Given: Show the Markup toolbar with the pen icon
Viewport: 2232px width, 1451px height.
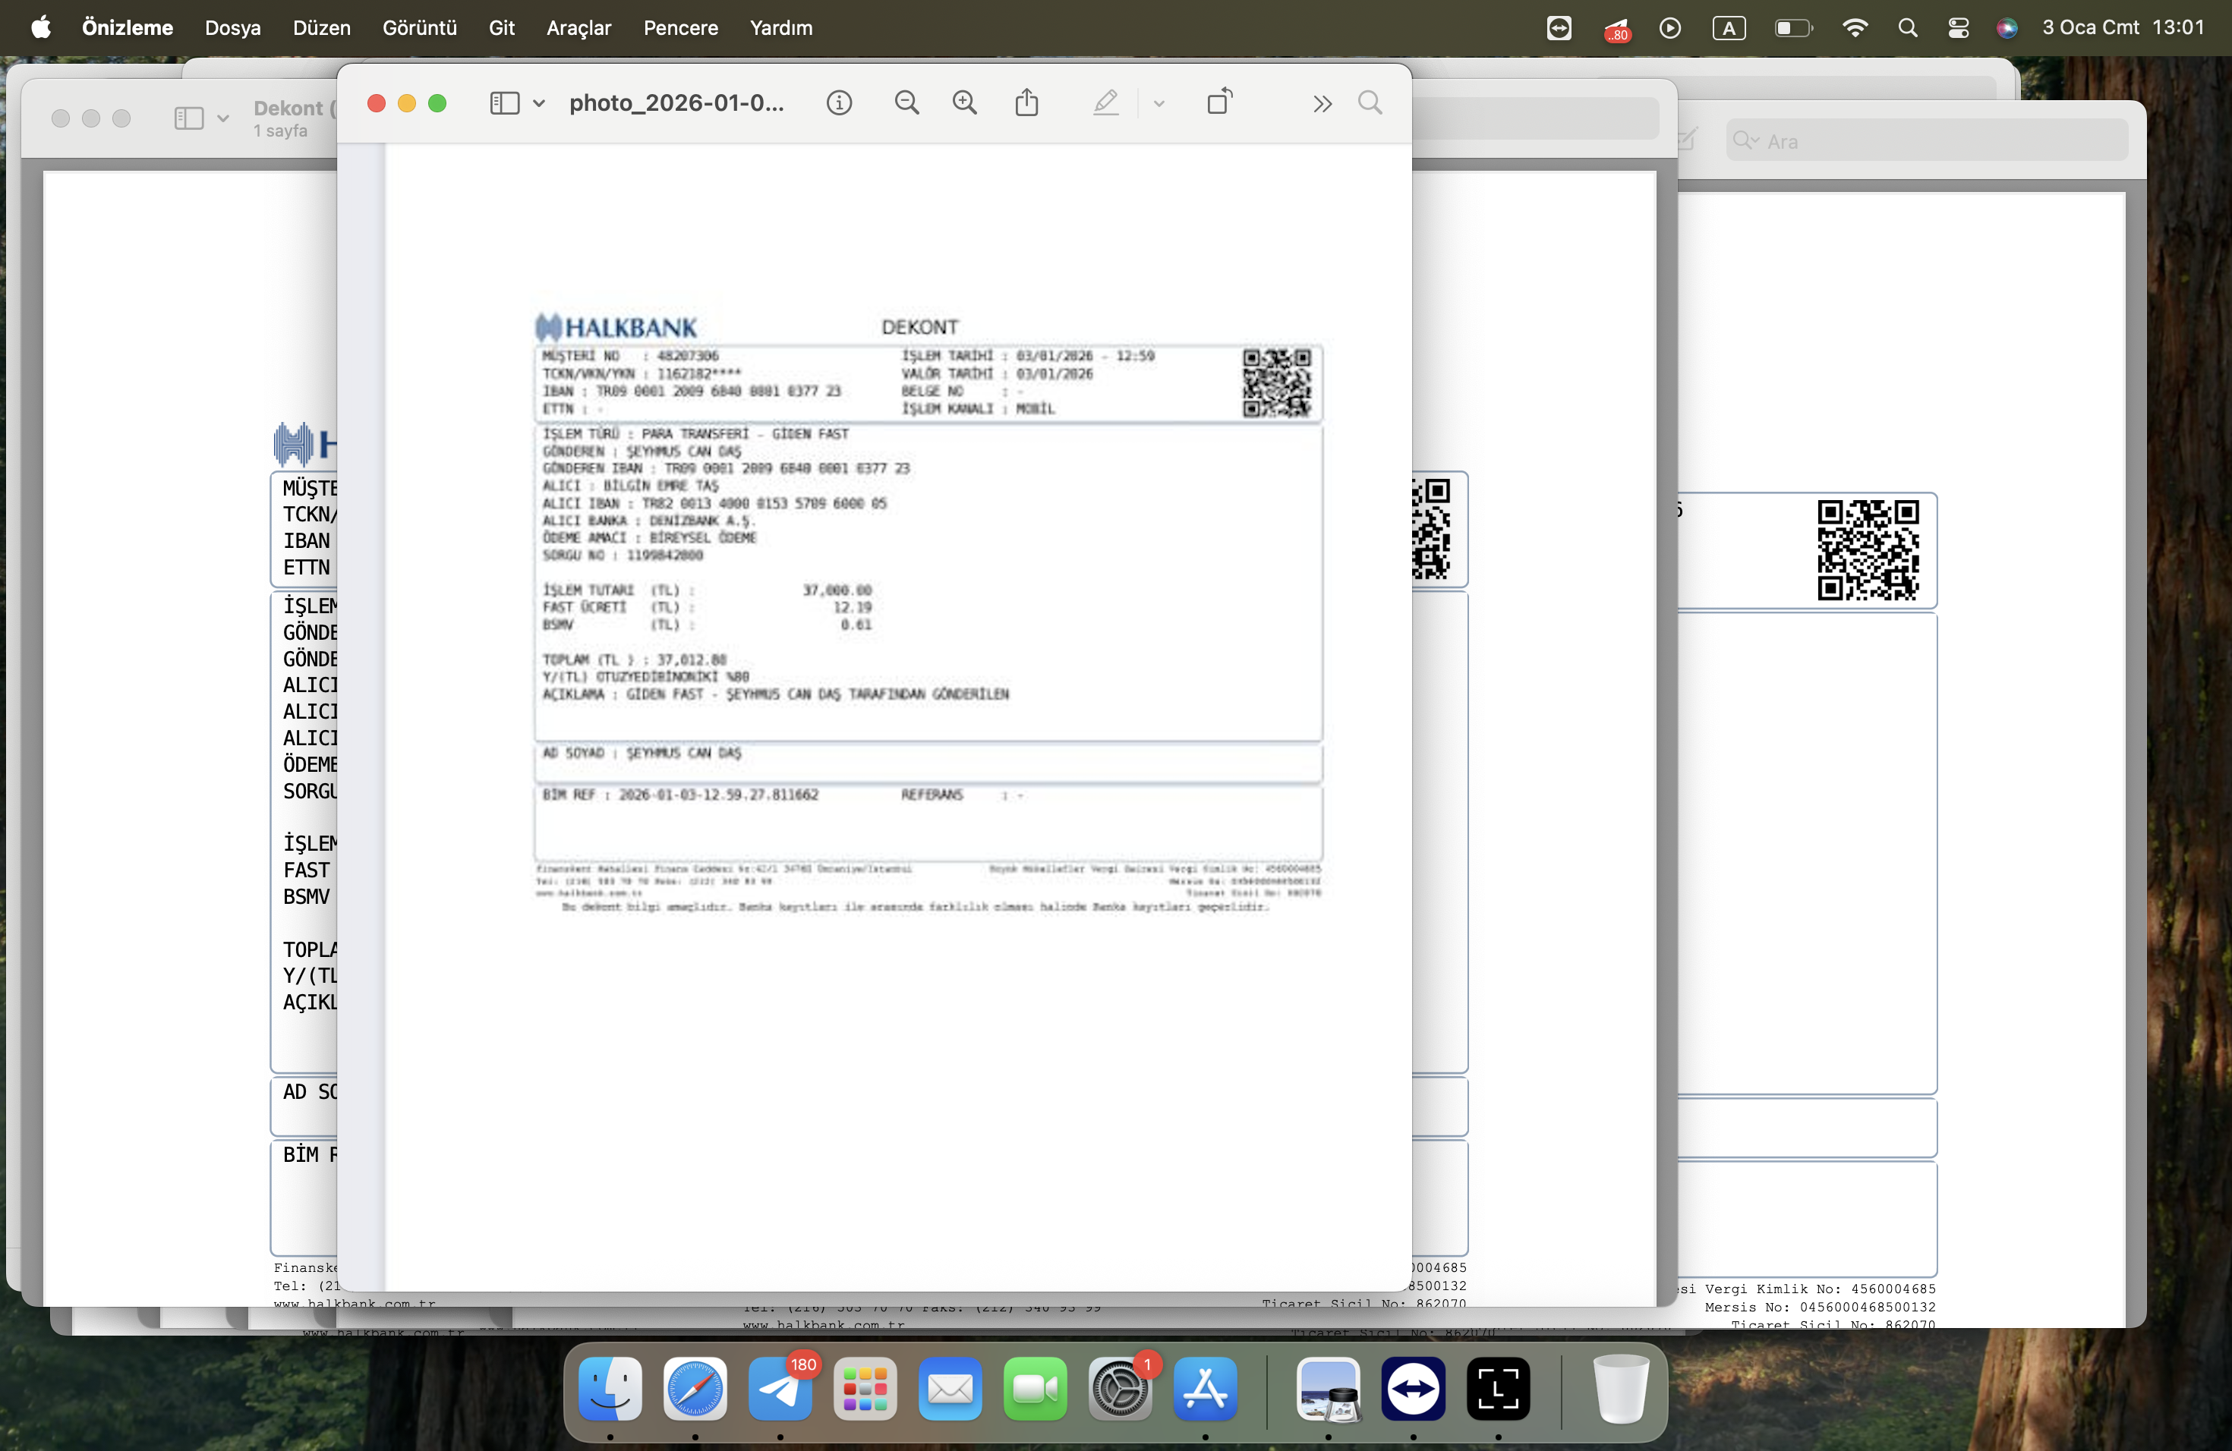Looking at the screenshot, I should pos(1105,103).
